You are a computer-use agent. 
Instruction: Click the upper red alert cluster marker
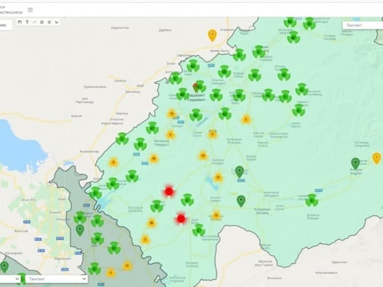click(169, 191)
